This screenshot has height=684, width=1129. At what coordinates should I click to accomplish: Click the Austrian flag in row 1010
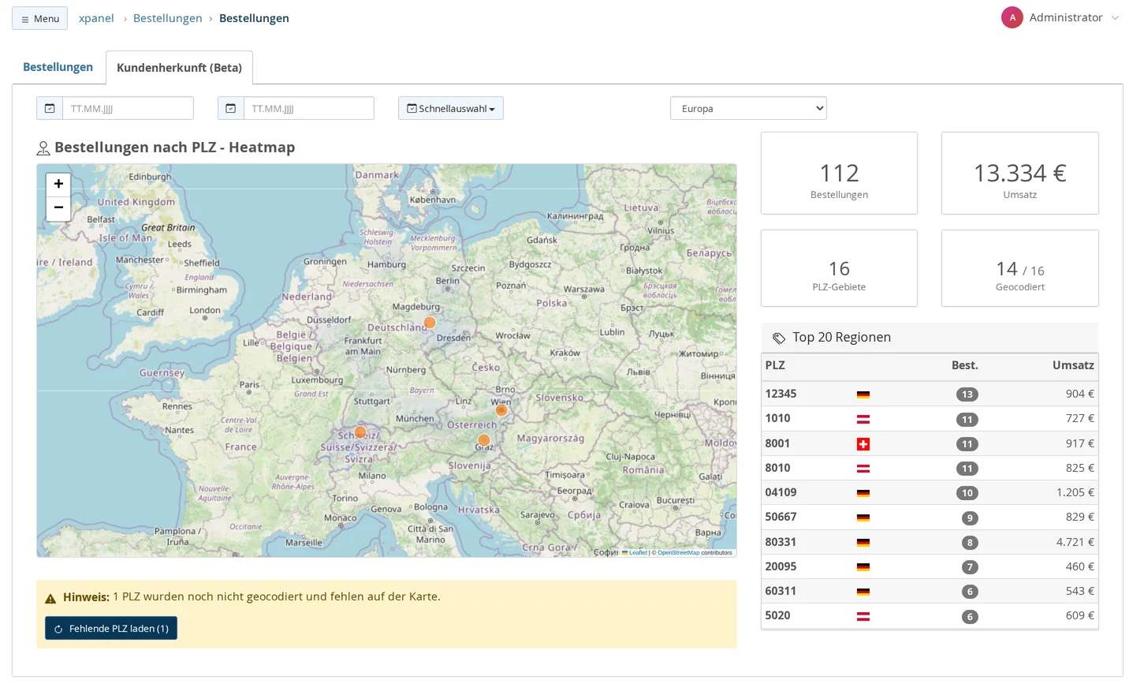(x=863, y=419)
